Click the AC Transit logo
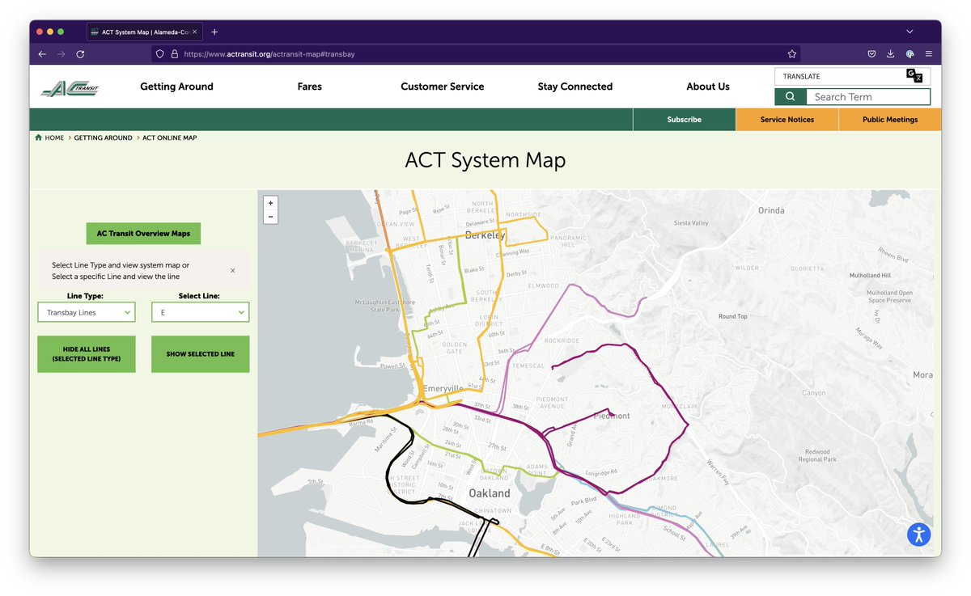 pos(70,89)
